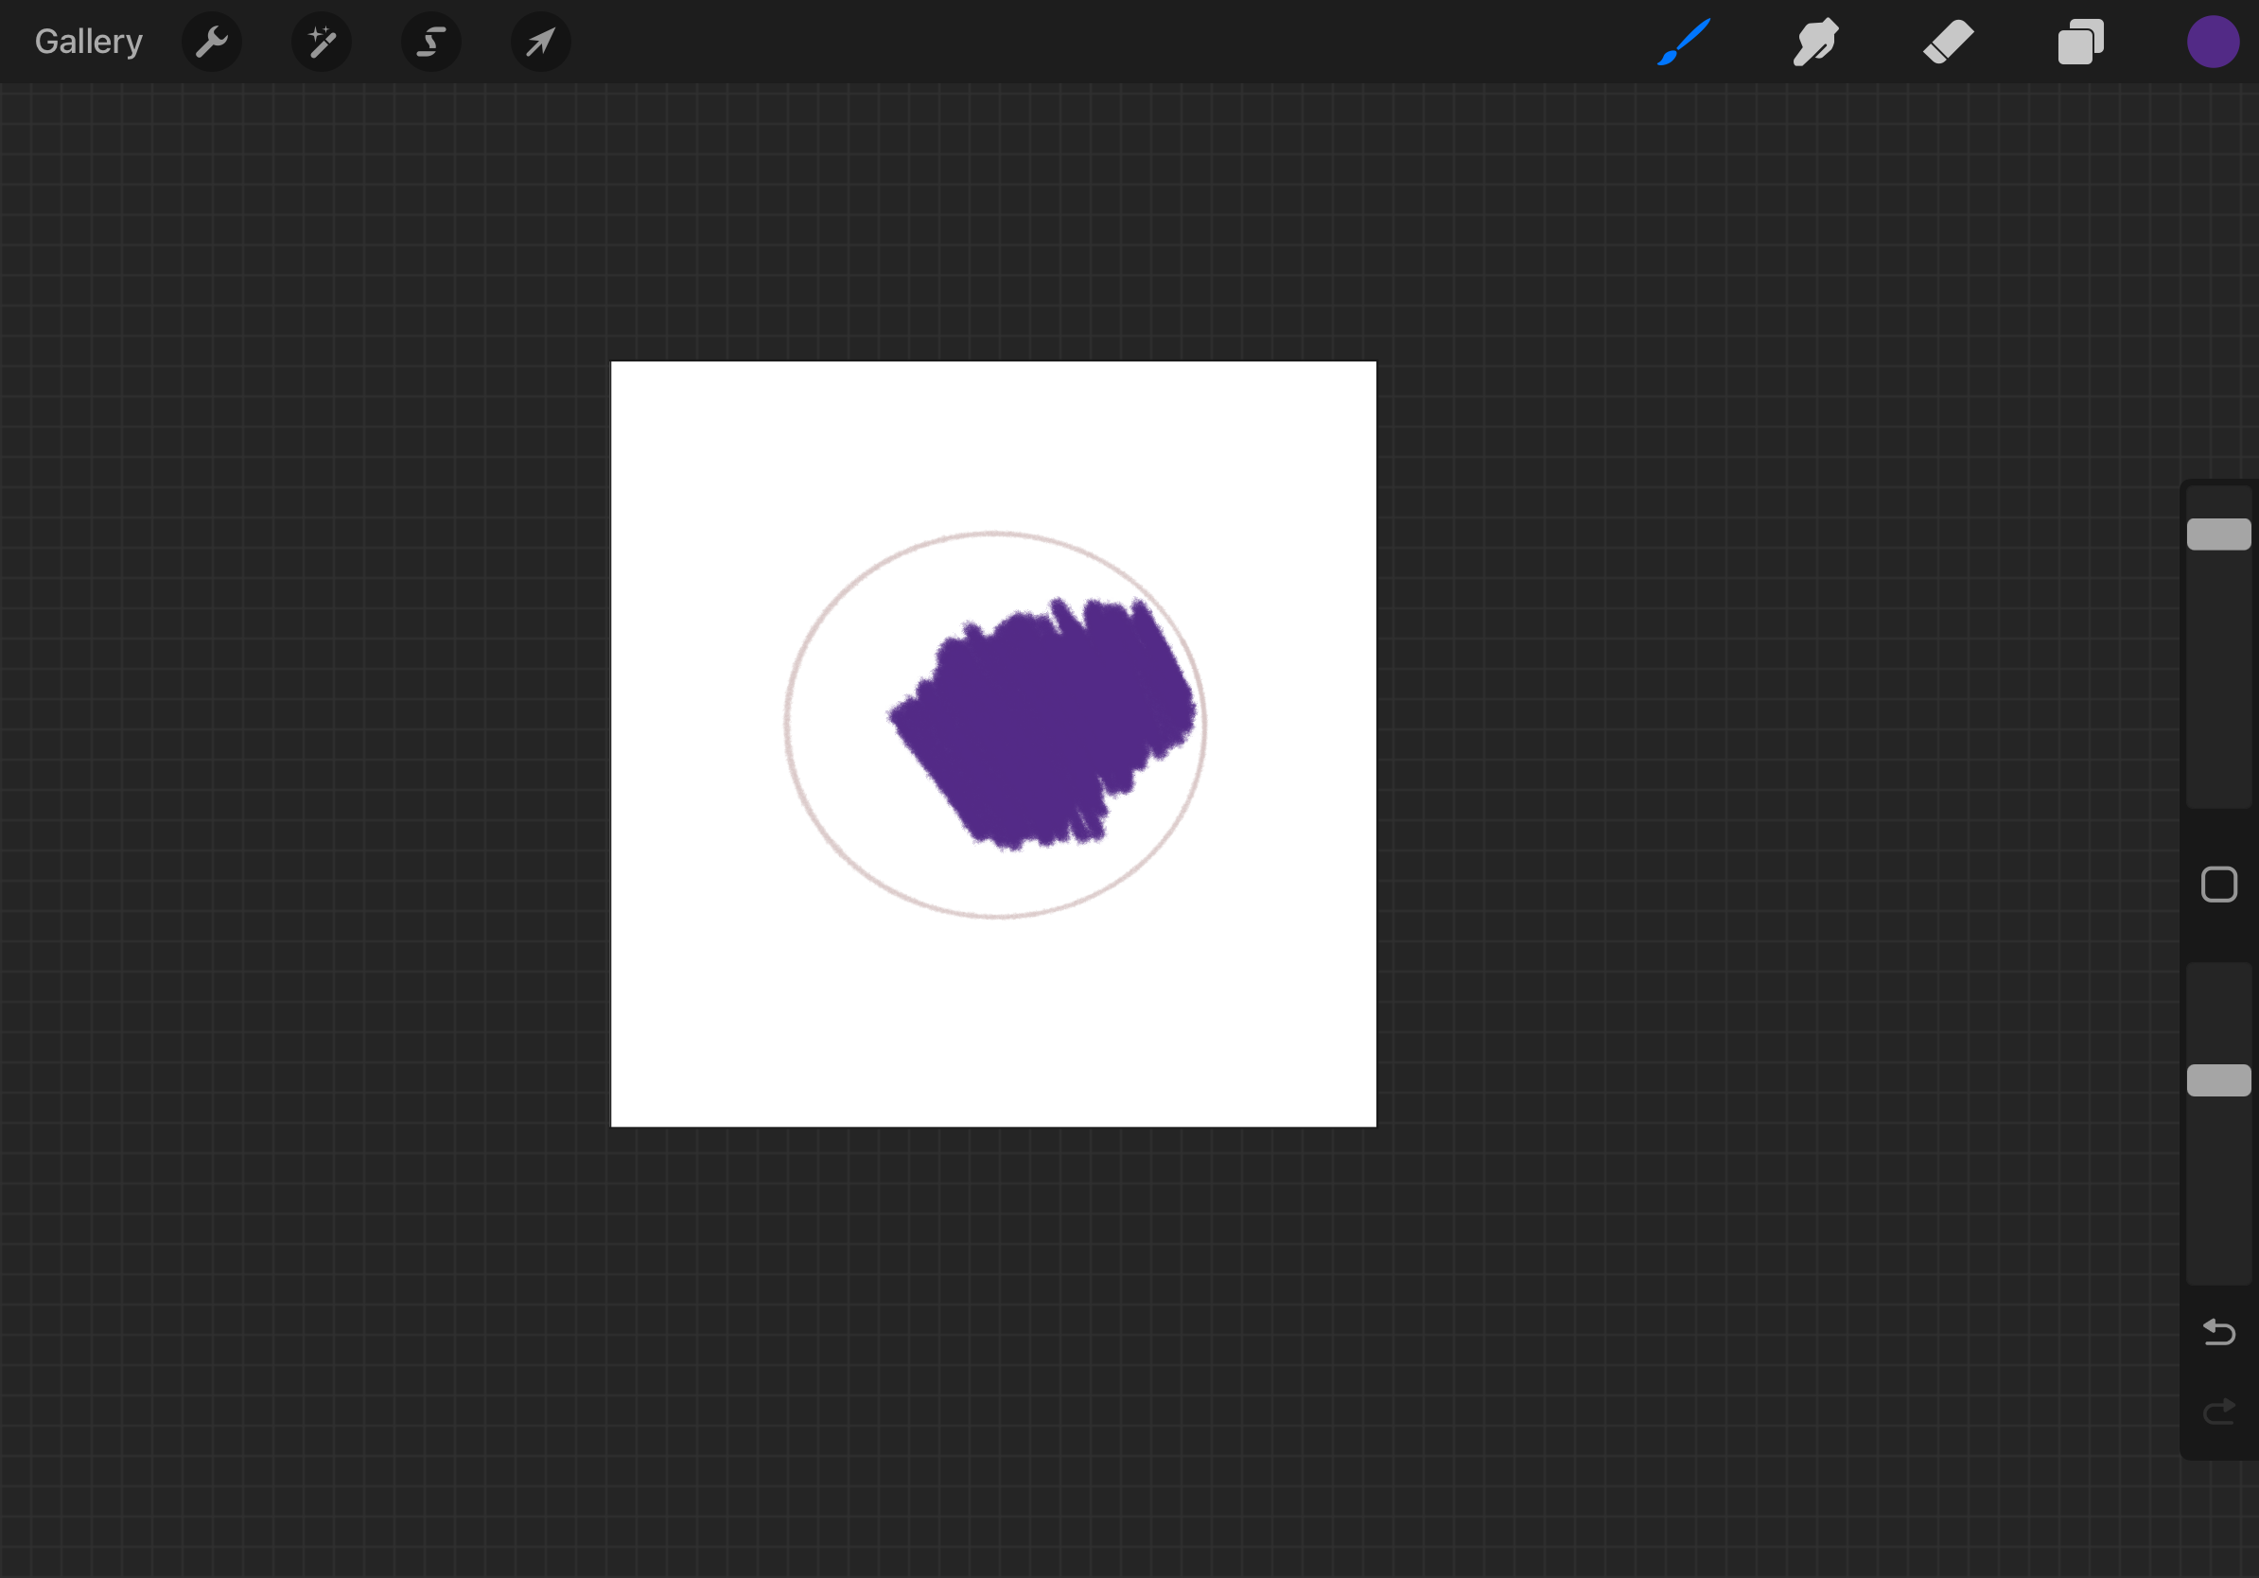The height and width of the screenshot is (1578, 2259).
Task: Open the Layers panel
Action: point(2081,43)
